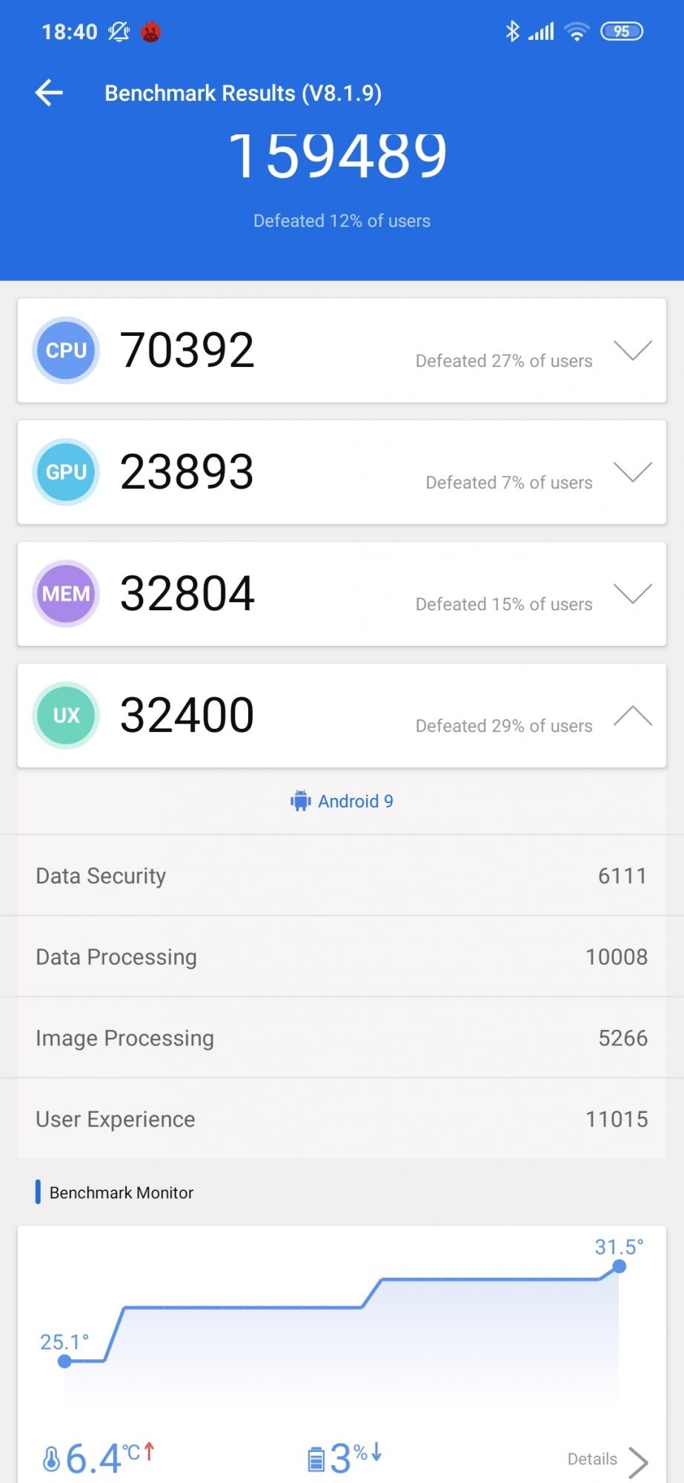Tap the battery drain icon

coord(316,1459)
